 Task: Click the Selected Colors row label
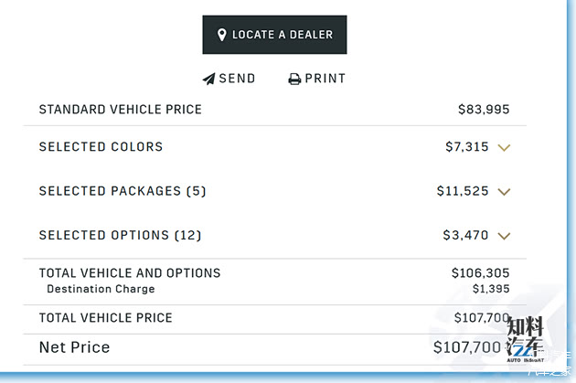tap(101, 146)
